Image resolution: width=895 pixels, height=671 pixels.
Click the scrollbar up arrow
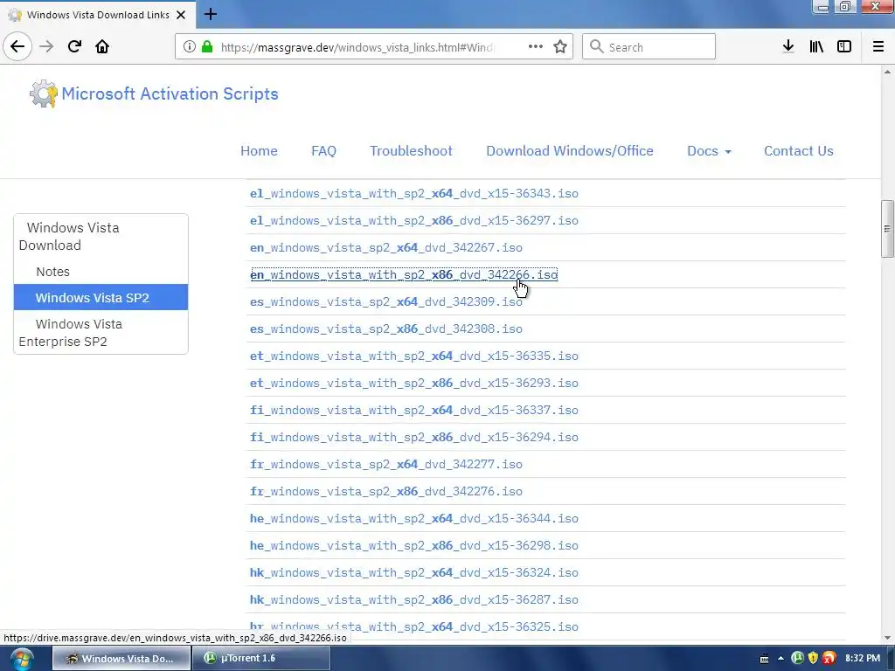pos(887,72)
